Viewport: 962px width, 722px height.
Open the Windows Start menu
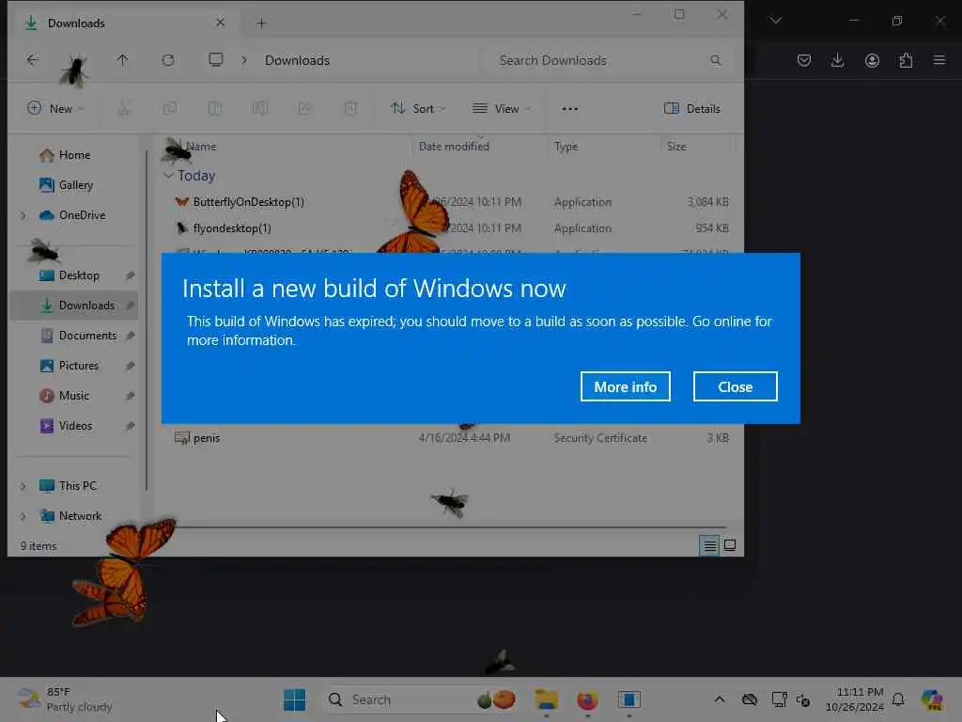[294, 699]
